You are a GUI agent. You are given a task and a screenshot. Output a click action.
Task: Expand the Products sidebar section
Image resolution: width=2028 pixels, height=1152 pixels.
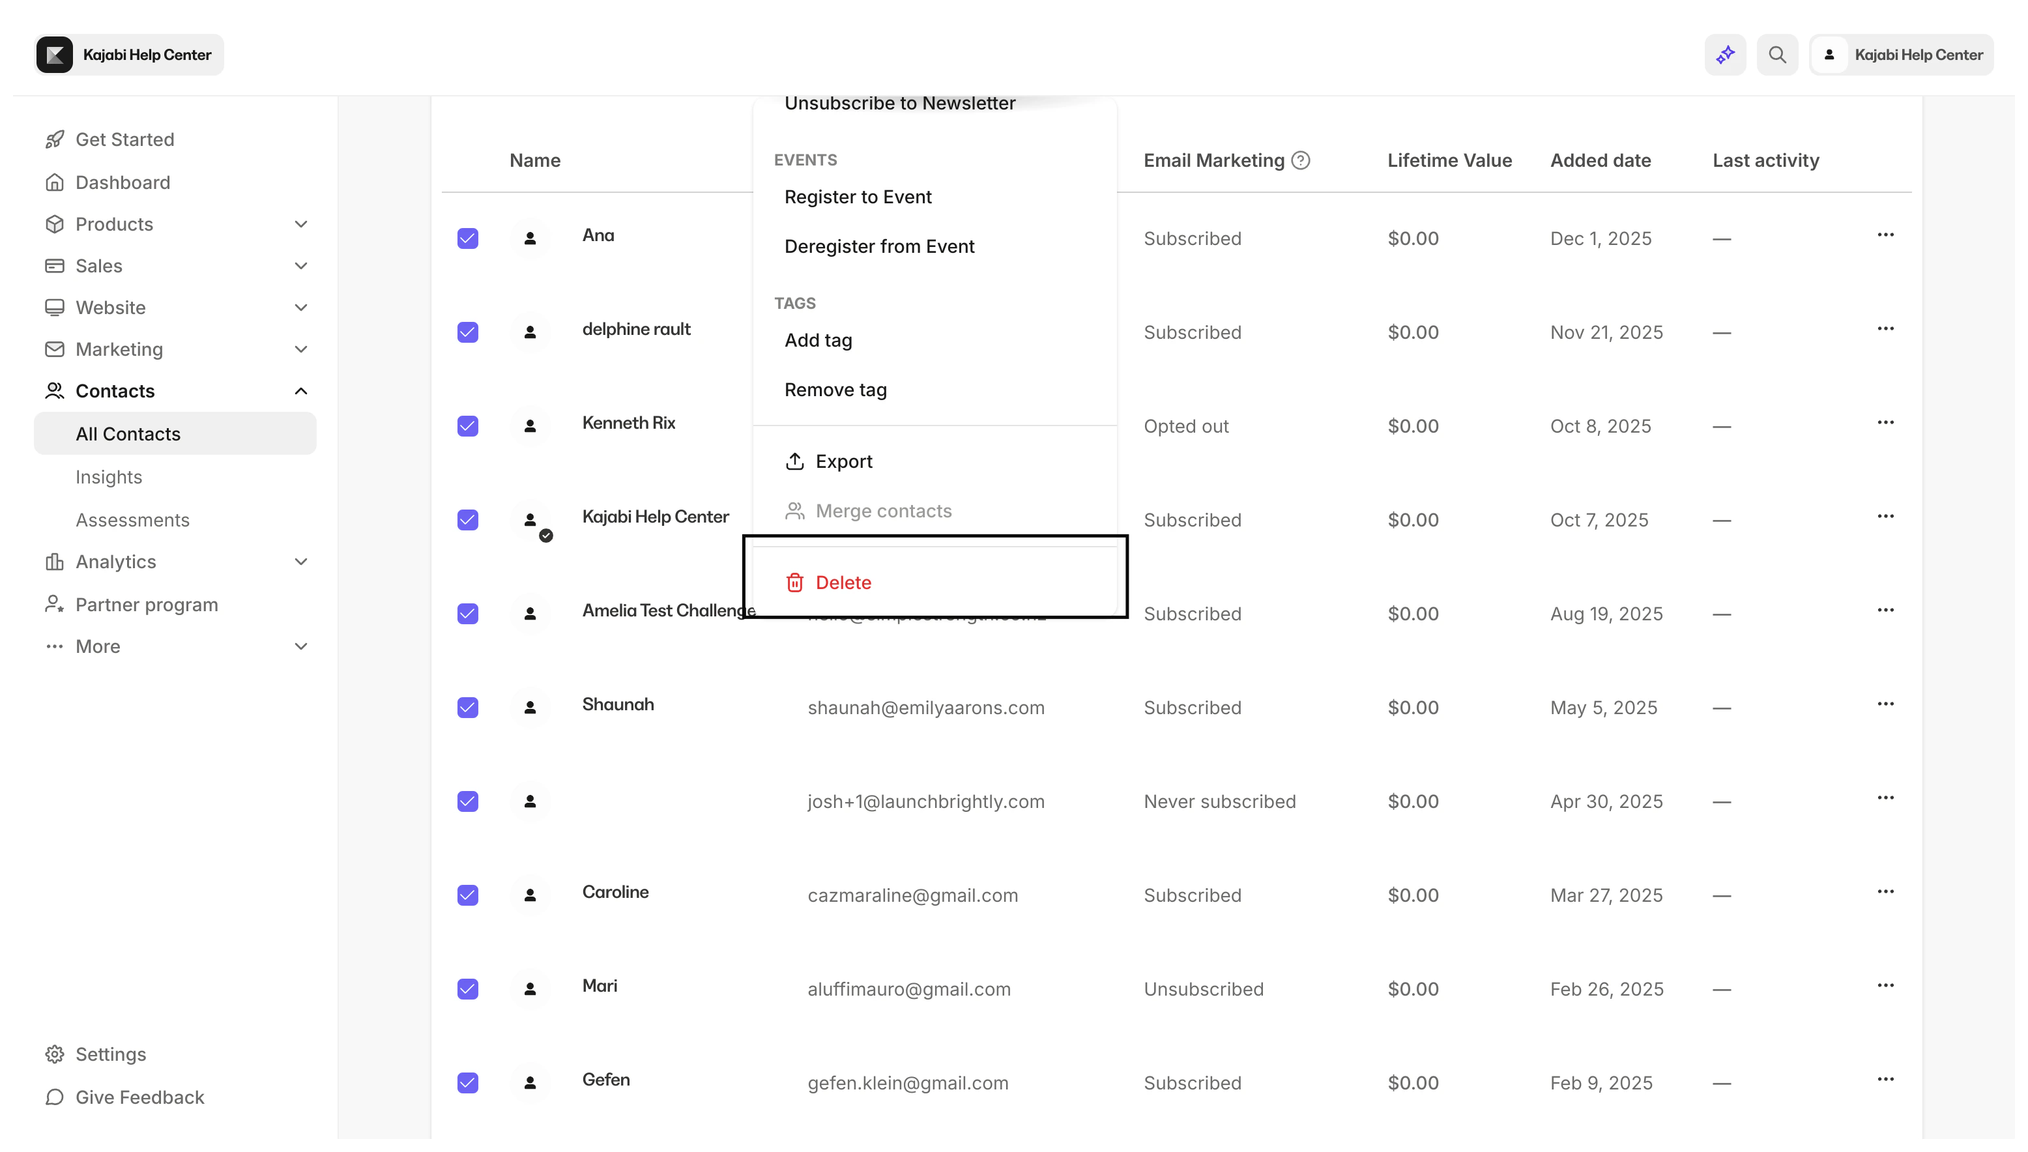click(300, 224)
